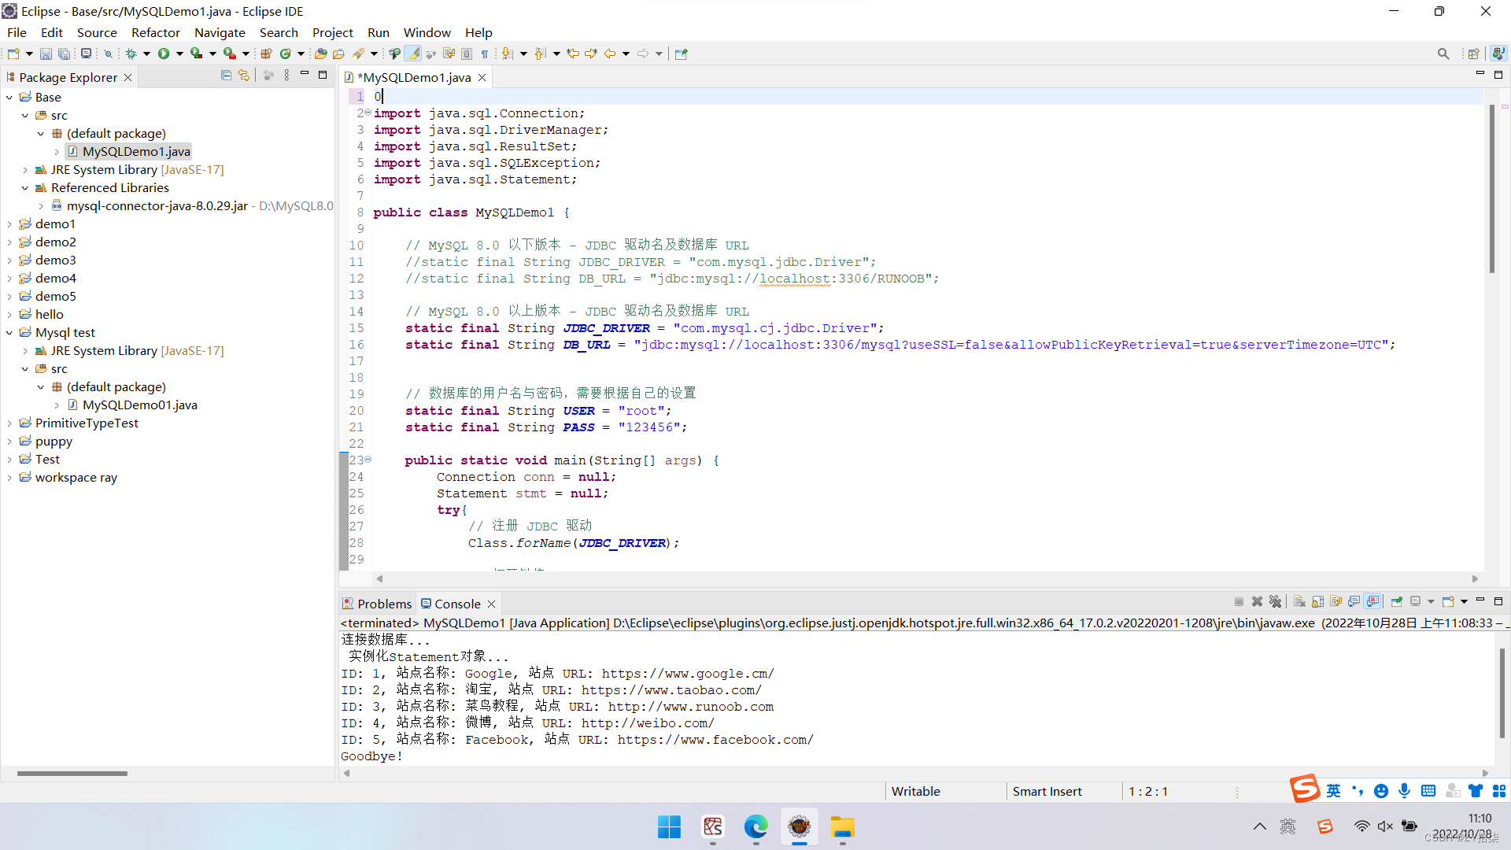1511x850 pixels.
Task: Collapse All items in Package Explorer
Action: tap(226, 75)
